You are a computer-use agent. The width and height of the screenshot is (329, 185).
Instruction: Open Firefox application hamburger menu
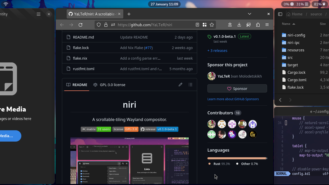267,25
